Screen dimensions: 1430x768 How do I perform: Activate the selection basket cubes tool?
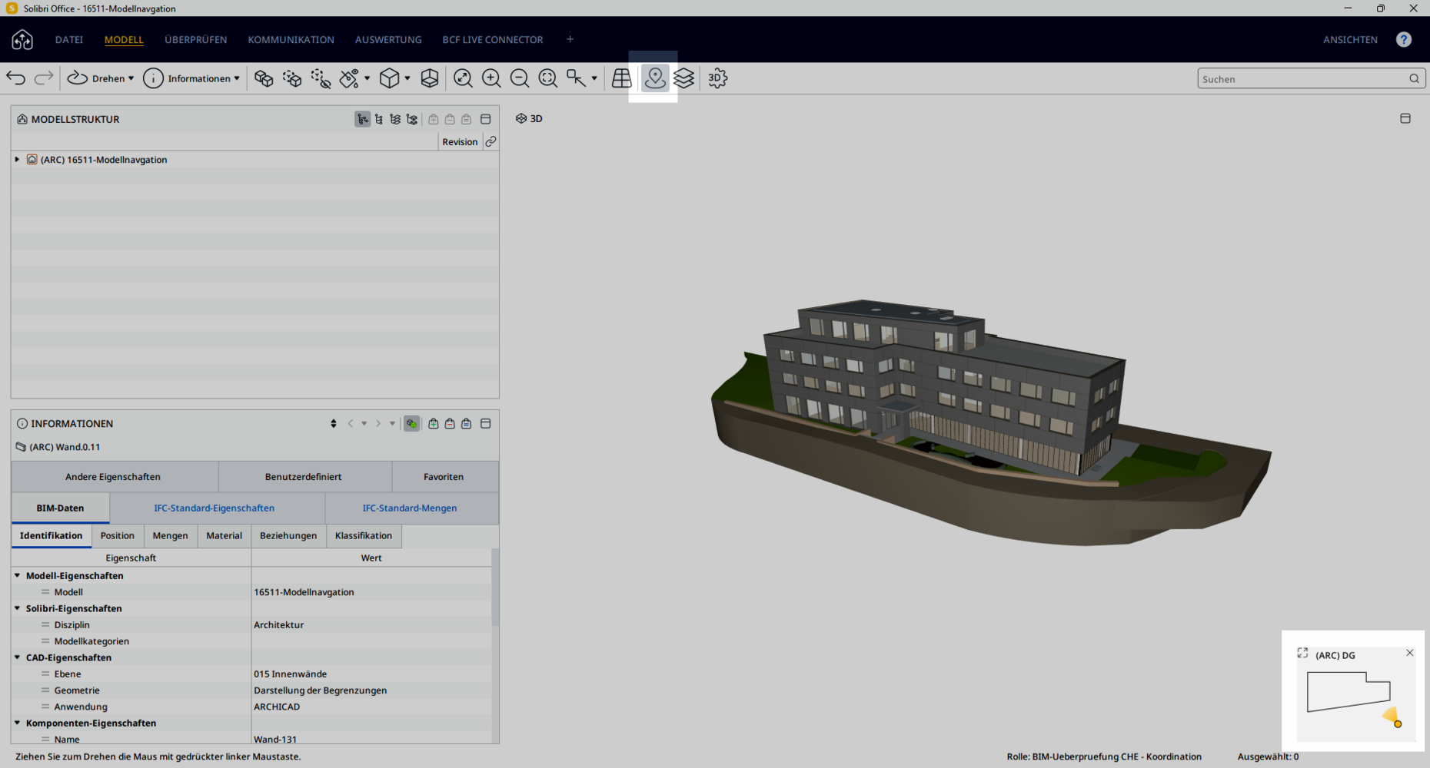point(264,78)
